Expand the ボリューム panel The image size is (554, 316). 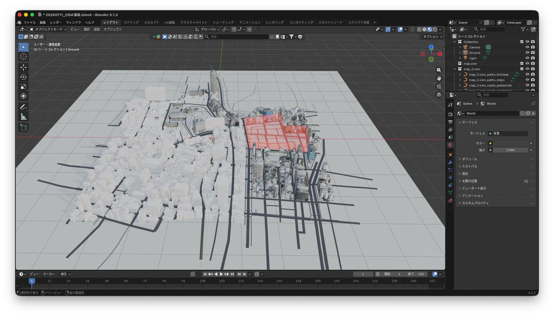pyautogui.click(x=496, y=159)
